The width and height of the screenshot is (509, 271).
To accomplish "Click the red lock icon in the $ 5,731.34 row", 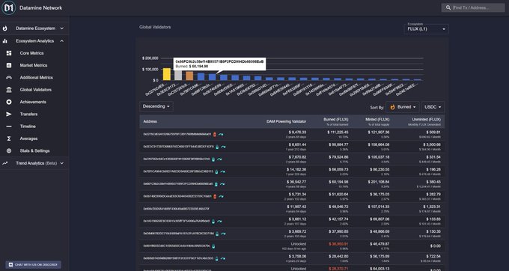I will (x=215, y=196).
